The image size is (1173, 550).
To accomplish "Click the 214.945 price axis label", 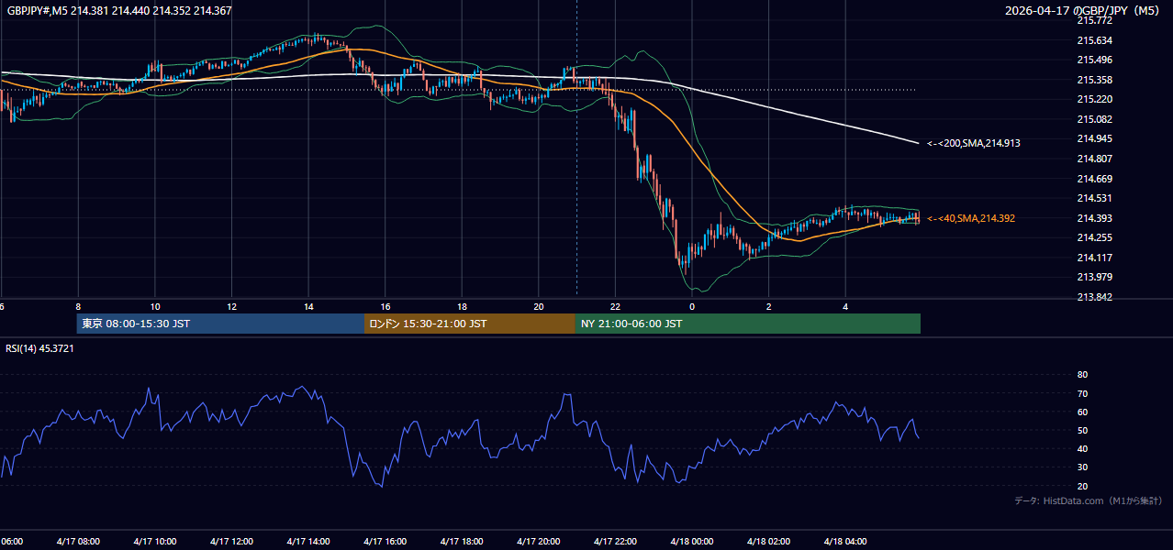I will [x=1094, y=139].
